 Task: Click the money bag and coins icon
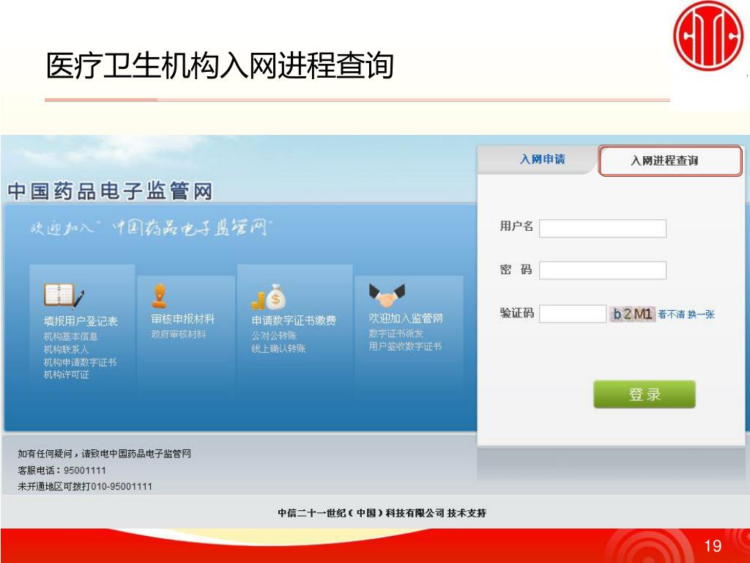coord(268,297)
